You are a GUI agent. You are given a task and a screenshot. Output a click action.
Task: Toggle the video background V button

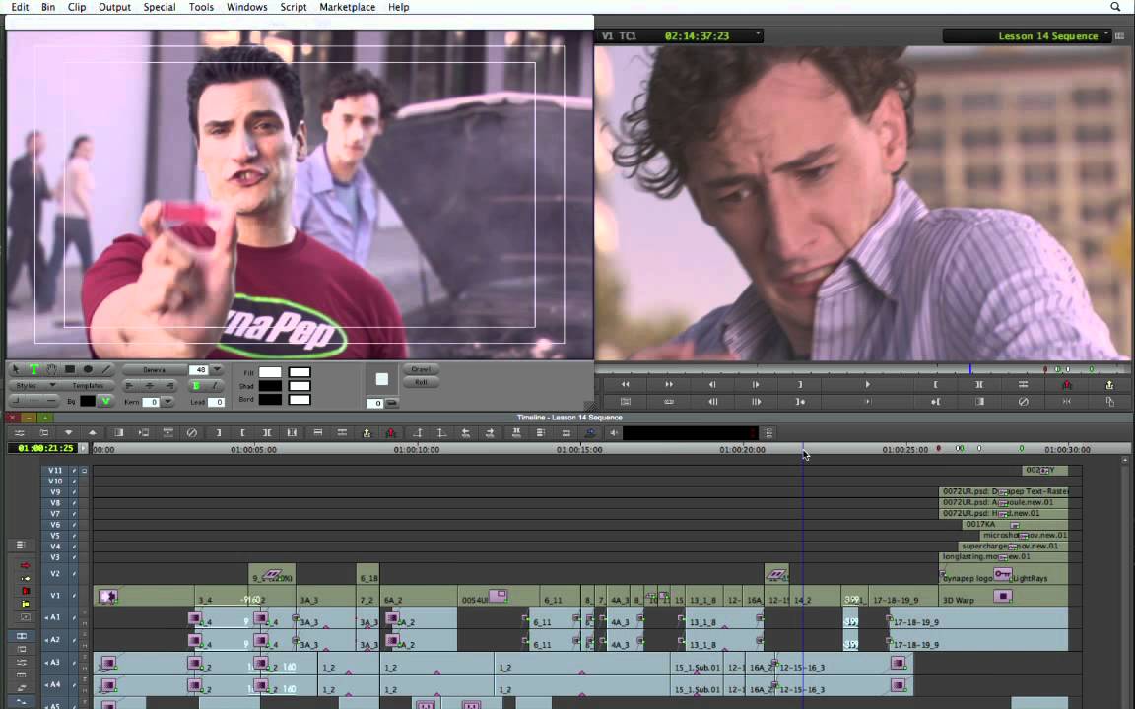pos(106,401)
